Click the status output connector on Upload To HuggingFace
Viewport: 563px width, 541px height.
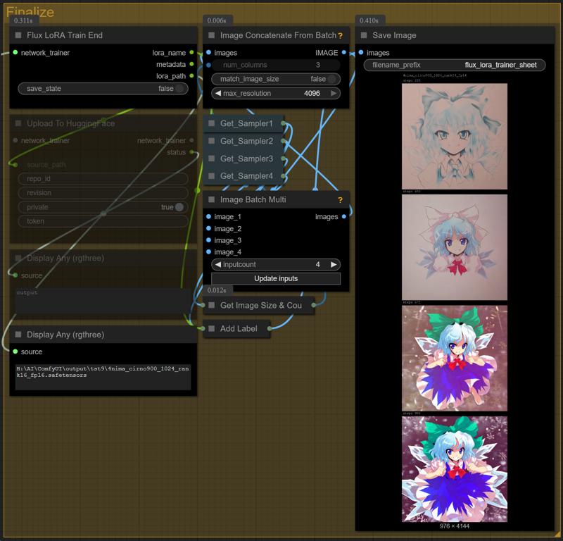point(191,152)
